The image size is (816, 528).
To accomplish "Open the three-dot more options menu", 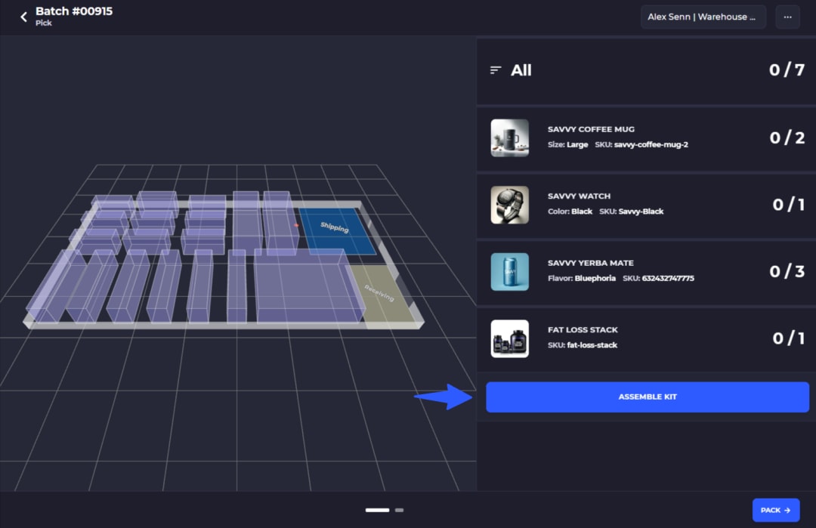I will pos(787,17).
